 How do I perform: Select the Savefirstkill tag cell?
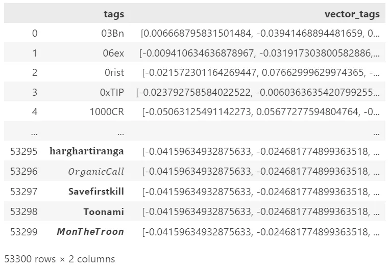[96, 192]
